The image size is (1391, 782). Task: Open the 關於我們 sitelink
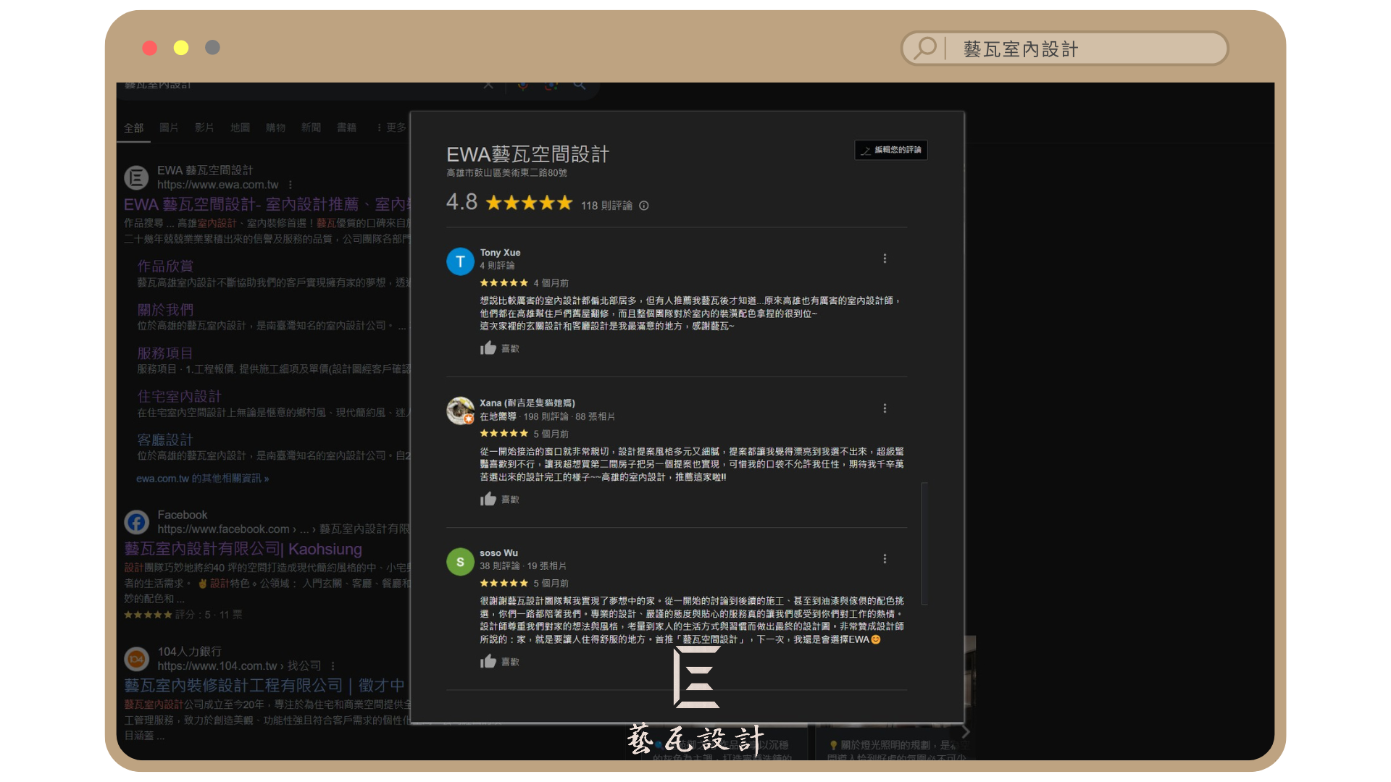click(x=165, y=310)
